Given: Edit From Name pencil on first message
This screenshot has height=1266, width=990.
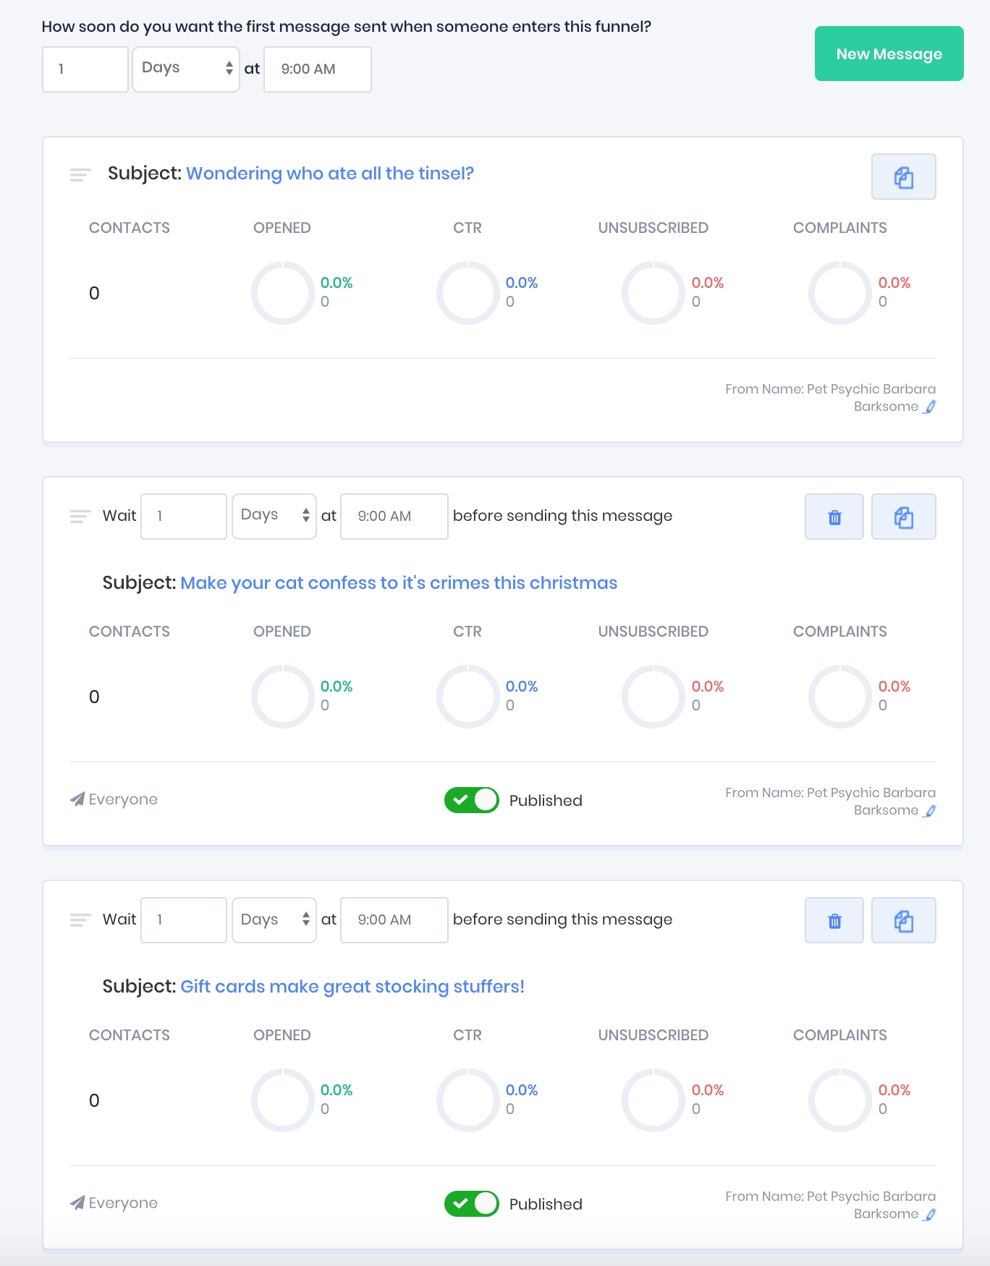Looking at the screenshot, I should pos(931,407).
